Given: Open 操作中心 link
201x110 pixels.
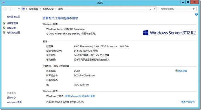Looking at the screenshot, I should (11, 97).
